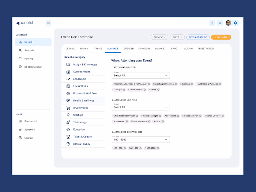Select the Technology category

tap(83, 122)
